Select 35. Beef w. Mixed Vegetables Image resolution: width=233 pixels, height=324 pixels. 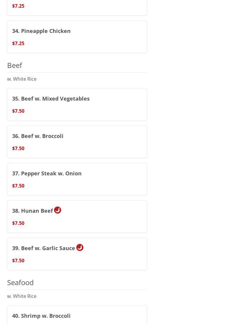(51, 99)
